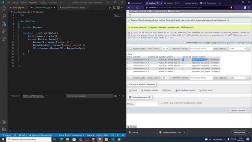
Task: Open more panel tabs via the ellipsis
Action: [47, 96]
